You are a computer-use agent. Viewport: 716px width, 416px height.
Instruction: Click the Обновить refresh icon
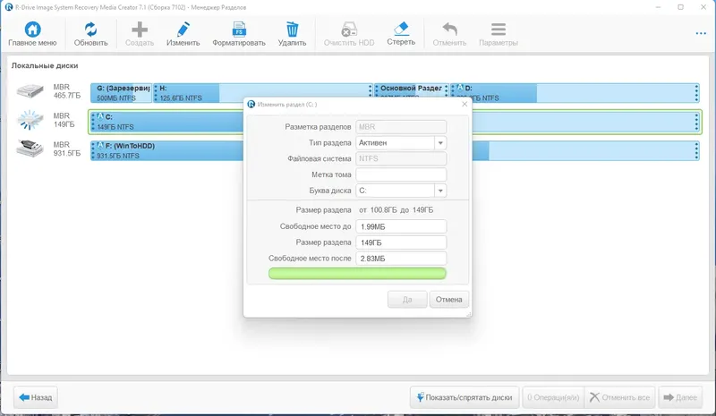click(90, 30)
